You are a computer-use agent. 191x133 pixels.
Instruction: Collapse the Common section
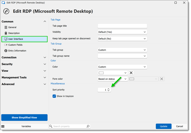click(x=45, y=22)
